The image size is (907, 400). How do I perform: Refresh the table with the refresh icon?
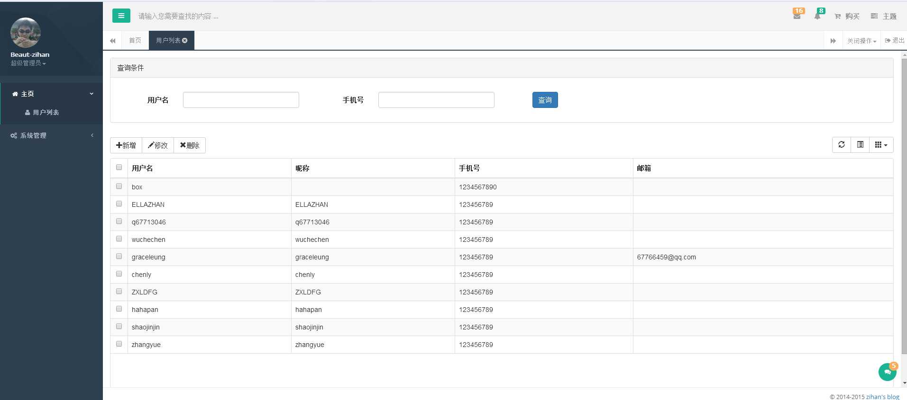tap(842, 145)
